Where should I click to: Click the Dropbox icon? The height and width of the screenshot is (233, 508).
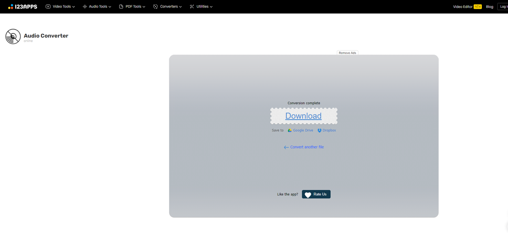[x=319, y=130]
